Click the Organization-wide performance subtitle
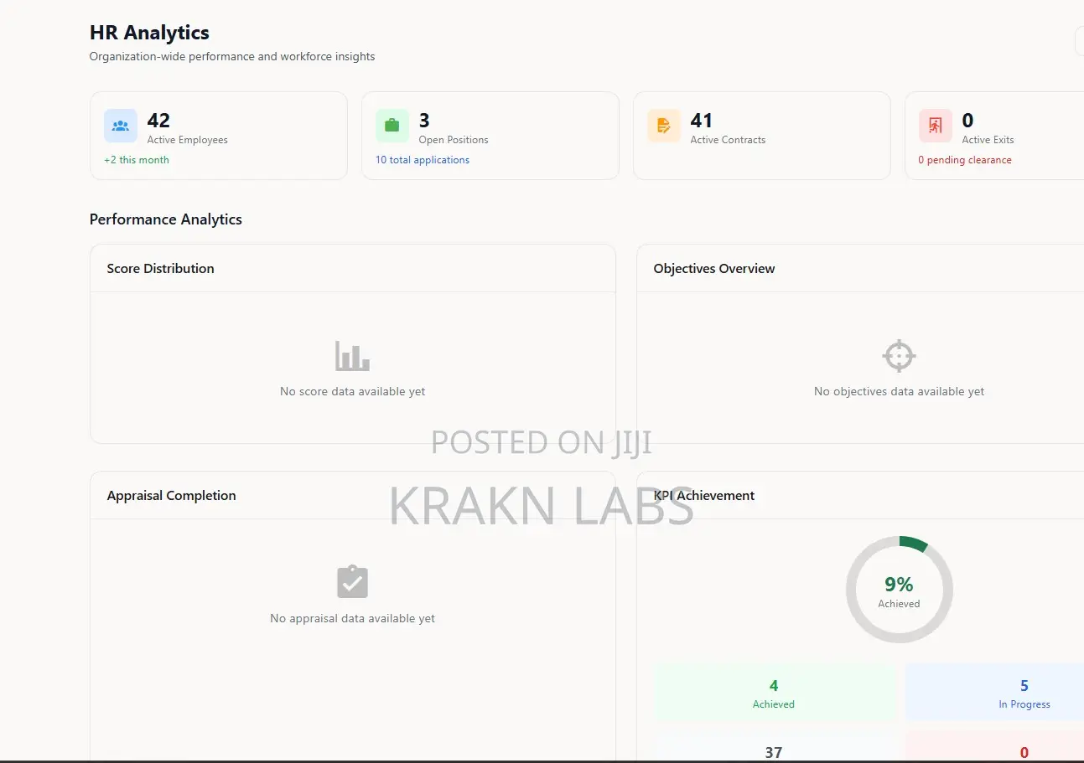Viewport: 1084px width, 763px height. (232, 57)
